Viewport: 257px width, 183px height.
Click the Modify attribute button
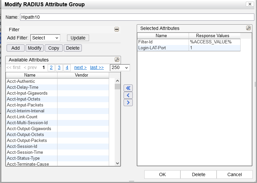click(x=35, y=48)
